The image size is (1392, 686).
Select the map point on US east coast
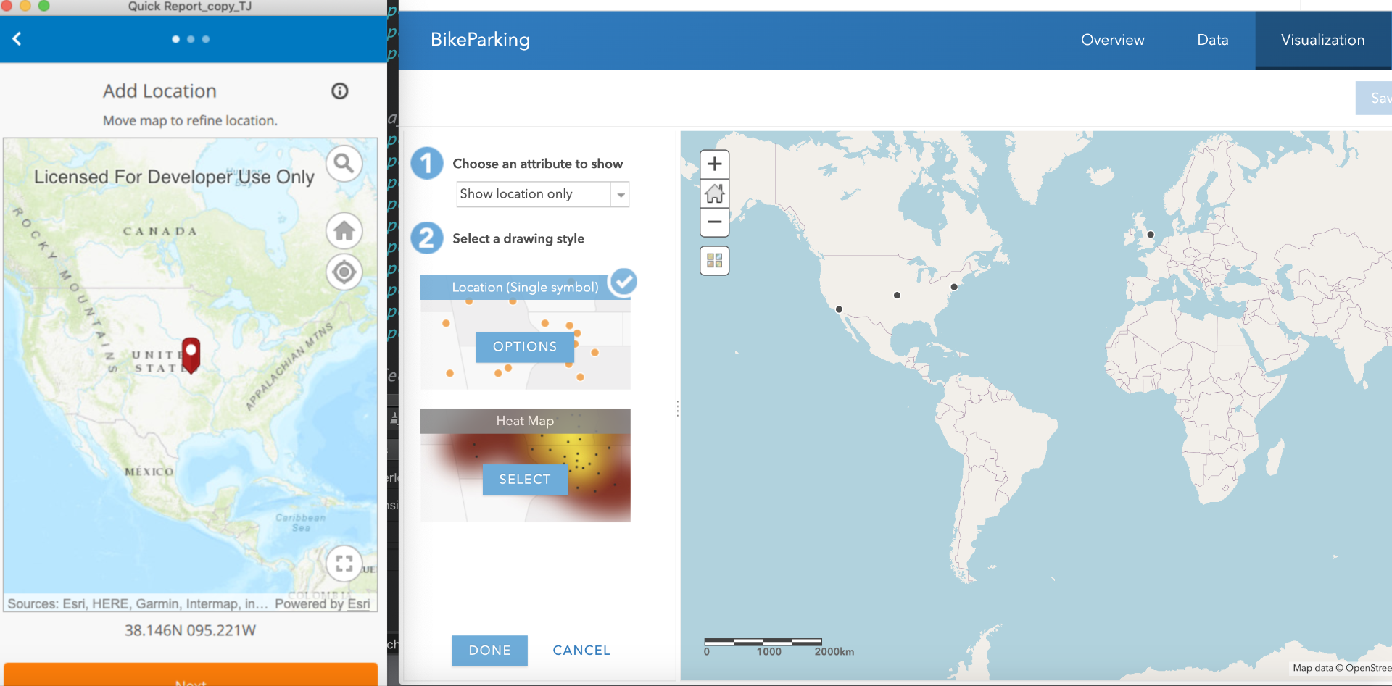[x=954, y=287]
